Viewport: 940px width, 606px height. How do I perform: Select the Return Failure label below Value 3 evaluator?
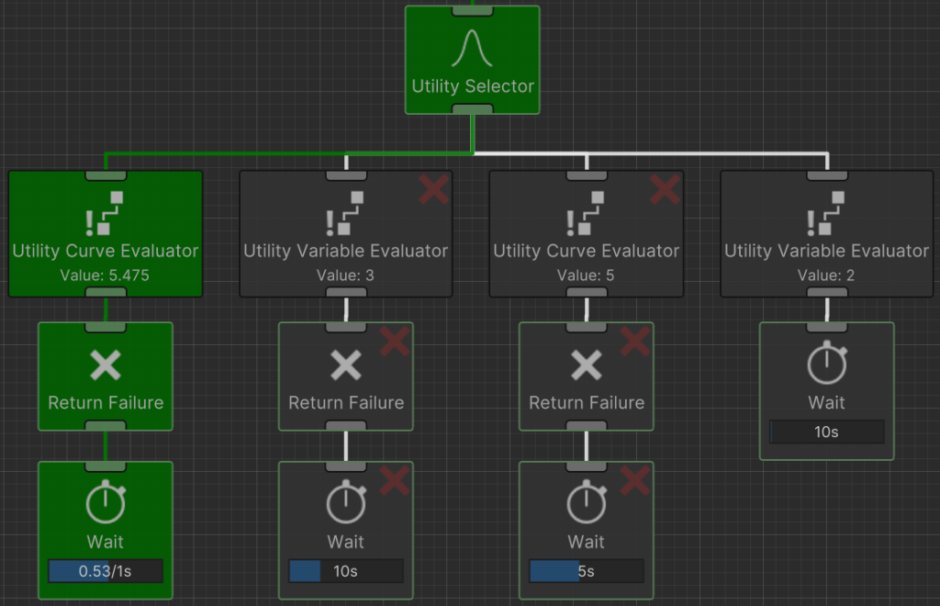tap(345, 402)
